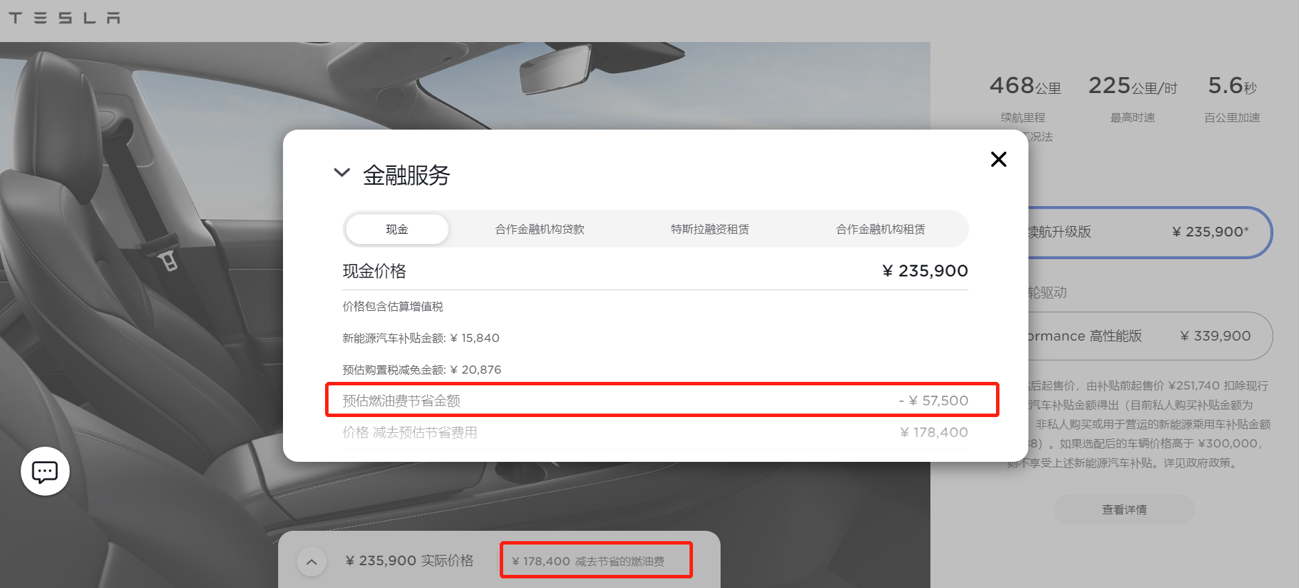Viewport: 1299px width, 588px height.
Task: Switch to 合作金融机构租赁 tab
Action: point(880,230)
